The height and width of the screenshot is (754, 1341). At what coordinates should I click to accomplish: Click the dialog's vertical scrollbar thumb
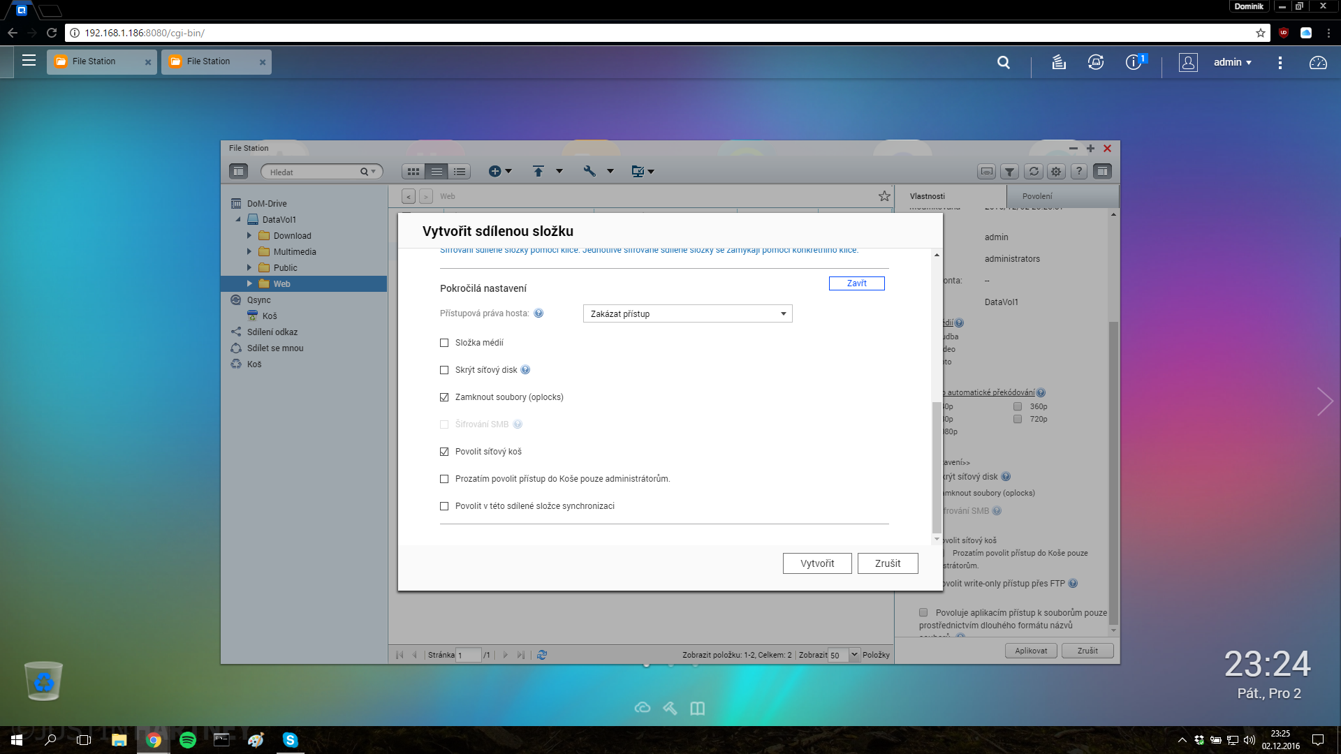[937, 467]
